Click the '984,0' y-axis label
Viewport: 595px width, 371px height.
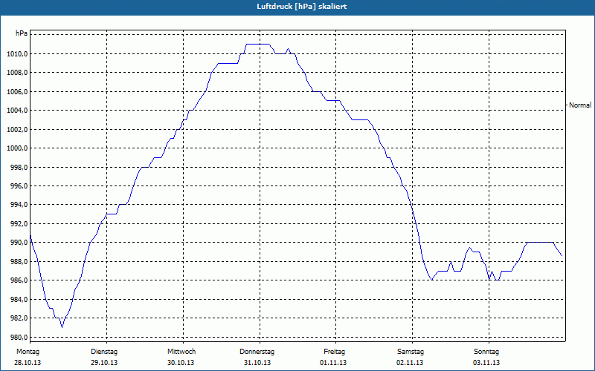[19, 300]
